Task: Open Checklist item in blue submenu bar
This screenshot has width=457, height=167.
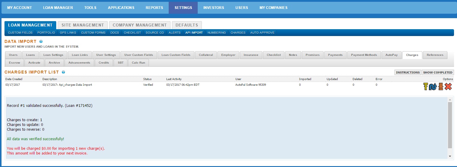Action: click(132, 33)
